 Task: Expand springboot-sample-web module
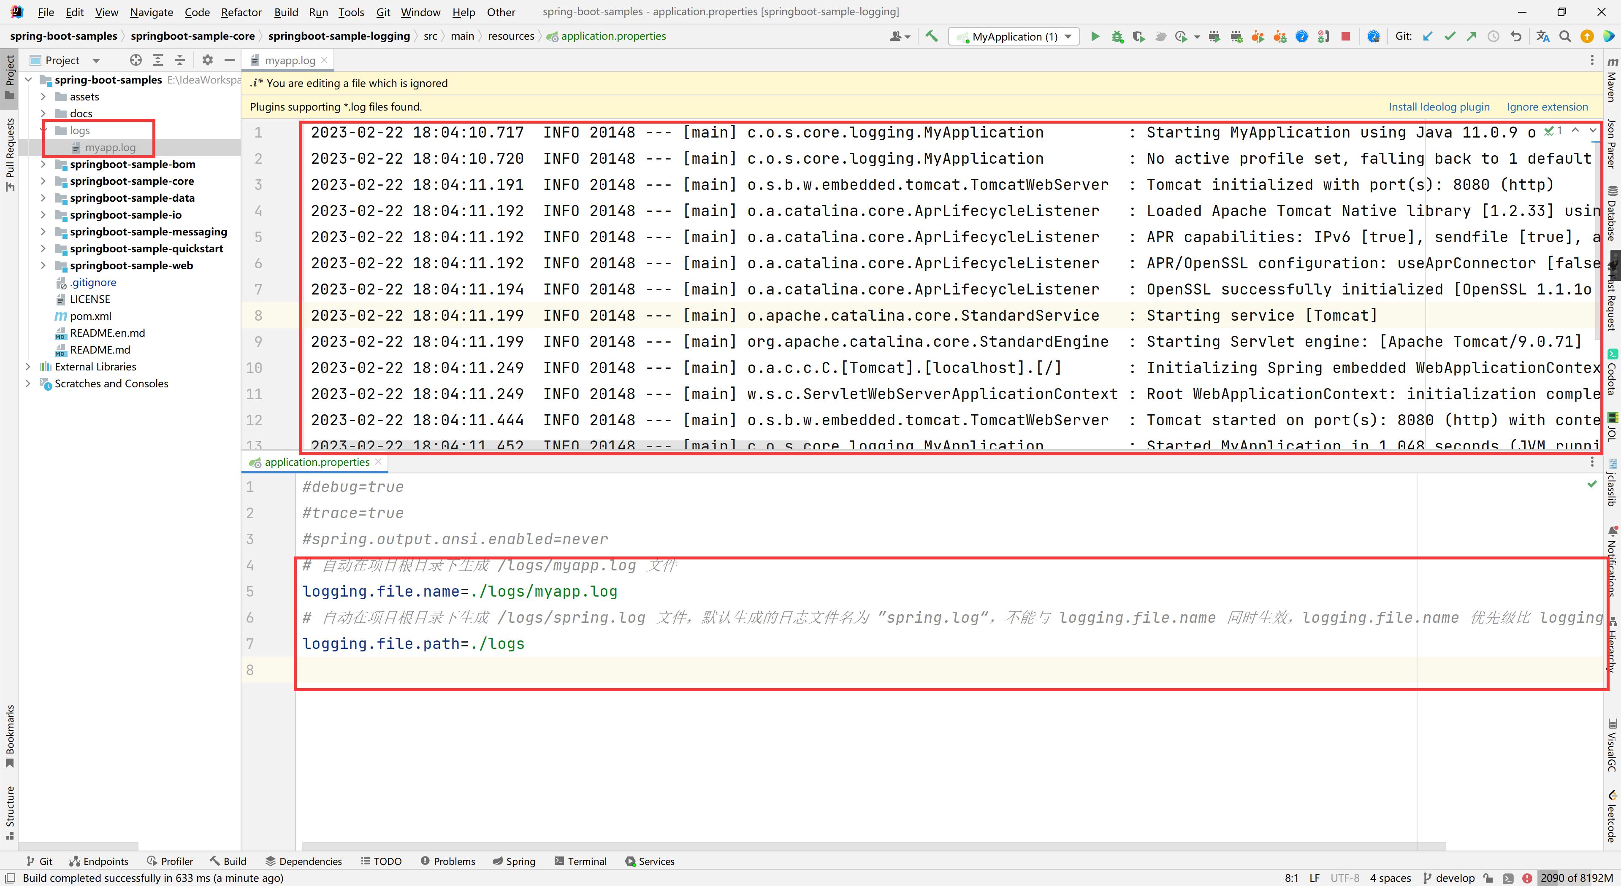(x=43, y=265)
